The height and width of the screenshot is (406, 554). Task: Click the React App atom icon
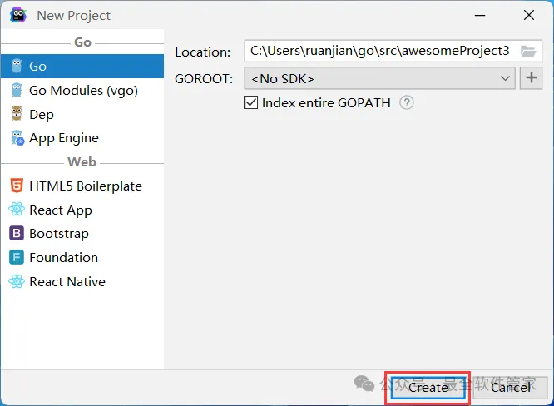(17, 209)
